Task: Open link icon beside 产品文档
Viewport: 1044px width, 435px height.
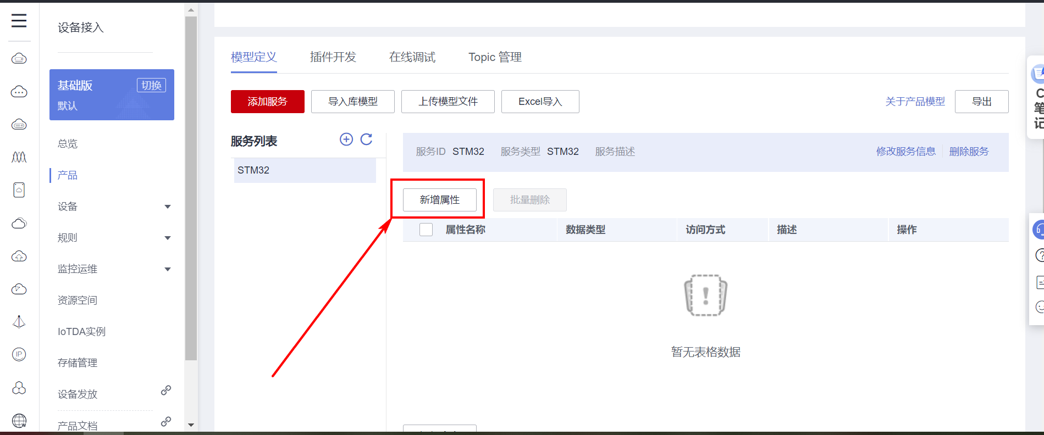Action: tap(165, 422)
